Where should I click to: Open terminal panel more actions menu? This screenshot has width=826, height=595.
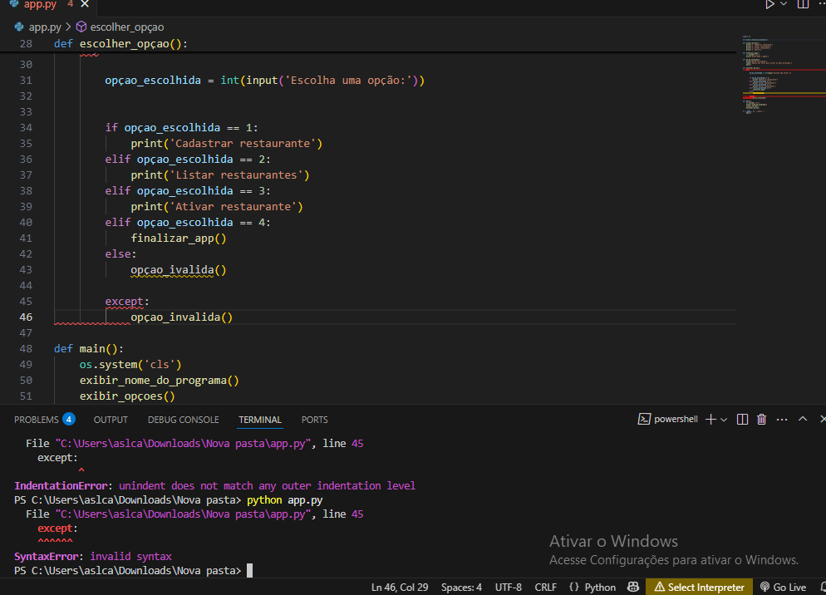click(782, 420)
